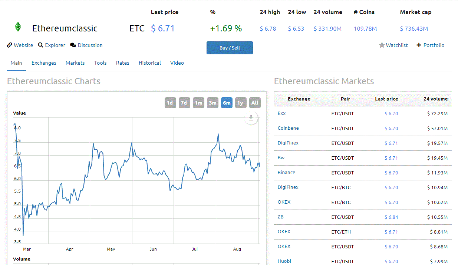Click the Exchange column header
Image resolution: width=458 pixels, height=265 pixels.
coord(299,99)
